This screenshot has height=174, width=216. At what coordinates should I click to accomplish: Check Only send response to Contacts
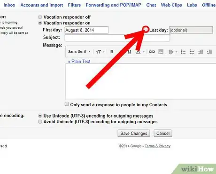tap(67, 104)
